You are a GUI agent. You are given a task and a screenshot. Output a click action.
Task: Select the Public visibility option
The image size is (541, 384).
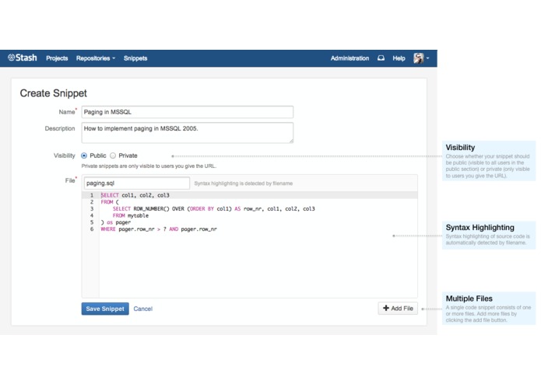[84, 155]
